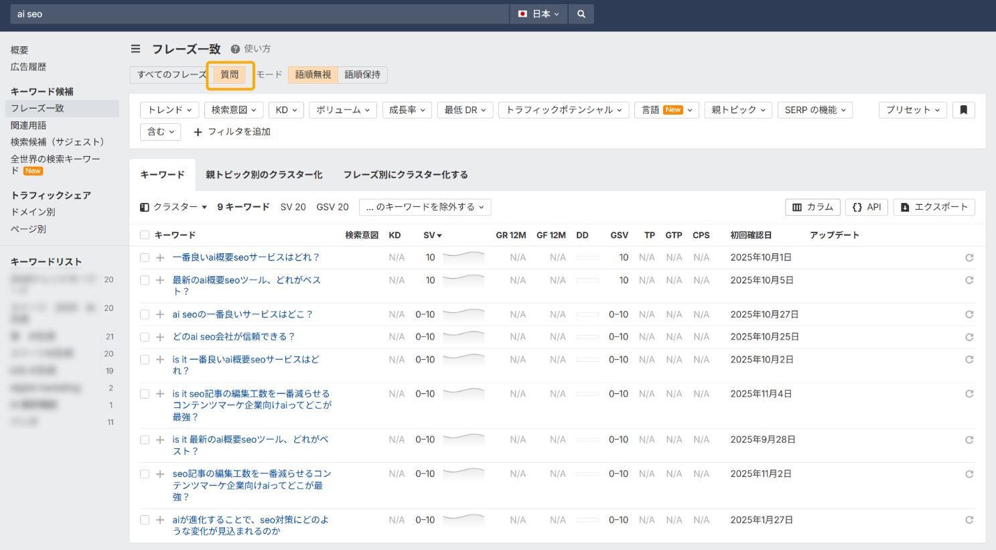Open the 日本 country selector

[x=538, y=13]
